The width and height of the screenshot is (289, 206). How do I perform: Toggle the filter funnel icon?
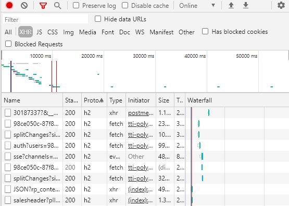coord(43,6)
